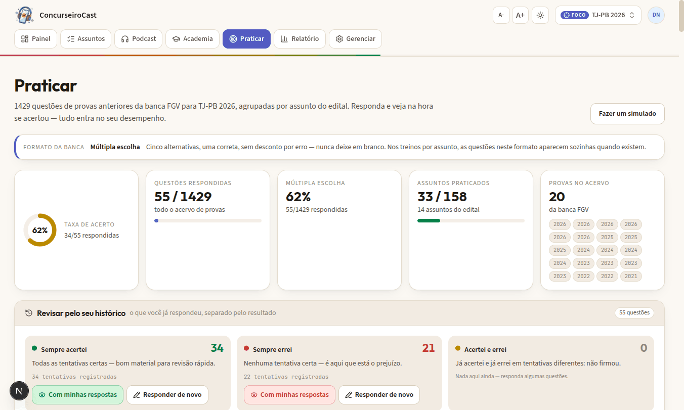Click the 55 / 1429 answered count
This screenshot has width=684, height=410.
pos(183,197)
